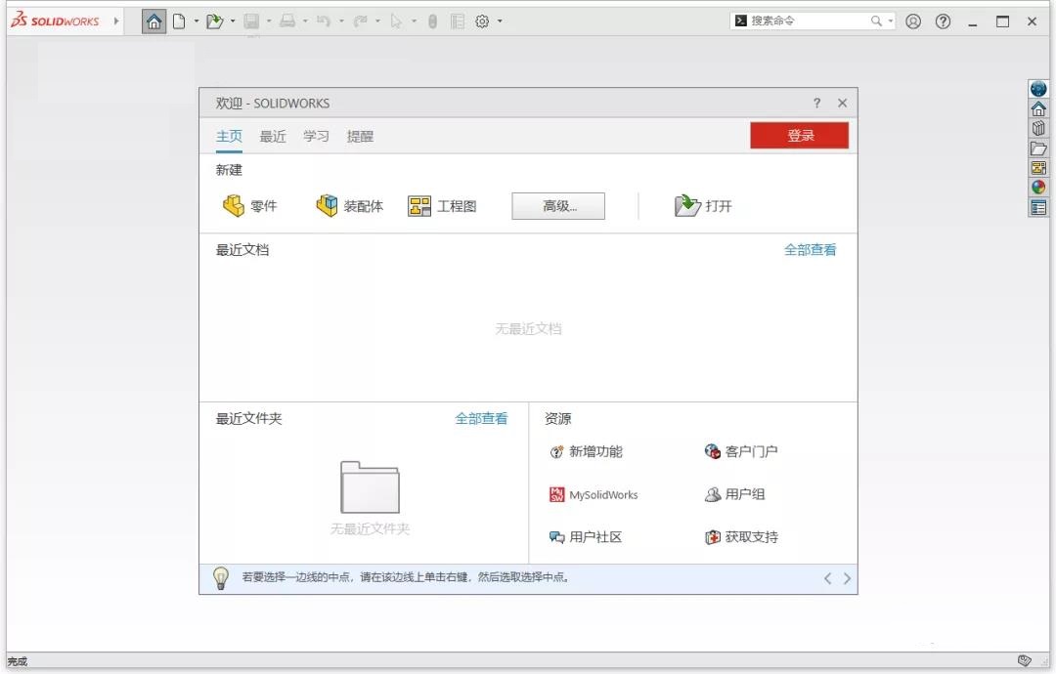Open the Design Library panel

click(x=1038, y=128)
